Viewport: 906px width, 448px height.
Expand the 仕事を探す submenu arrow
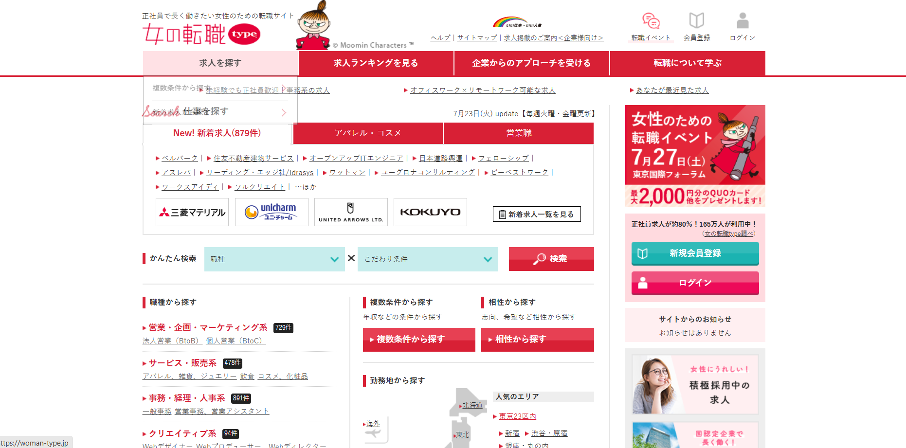(284, 112)
